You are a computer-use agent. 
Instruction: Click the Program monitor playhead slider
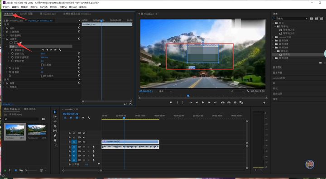point(188,96)
